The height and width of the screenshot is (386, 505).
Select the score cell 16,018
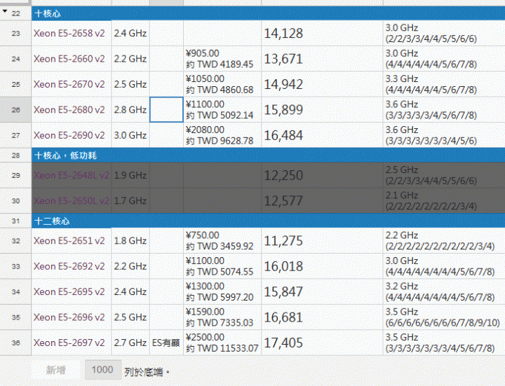tap(322, 266)
